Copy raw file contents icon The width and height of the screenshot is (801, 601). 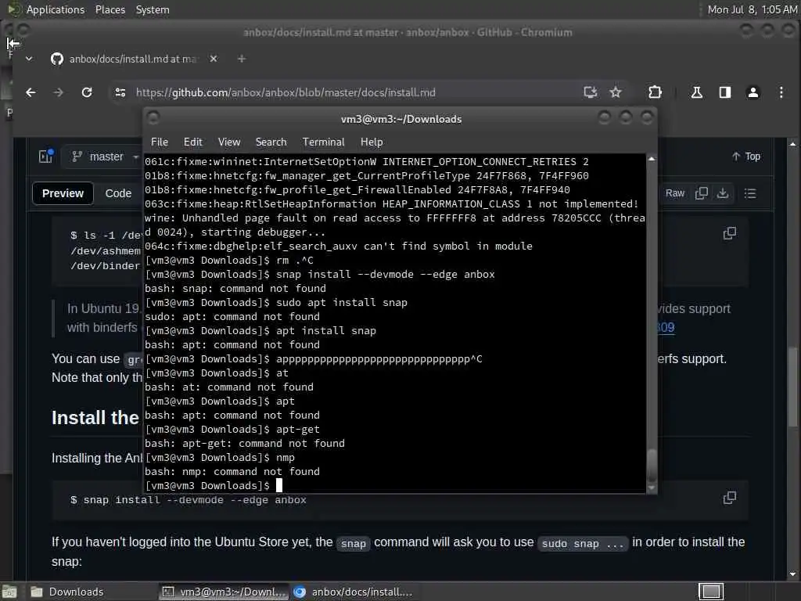pos(702,193)
